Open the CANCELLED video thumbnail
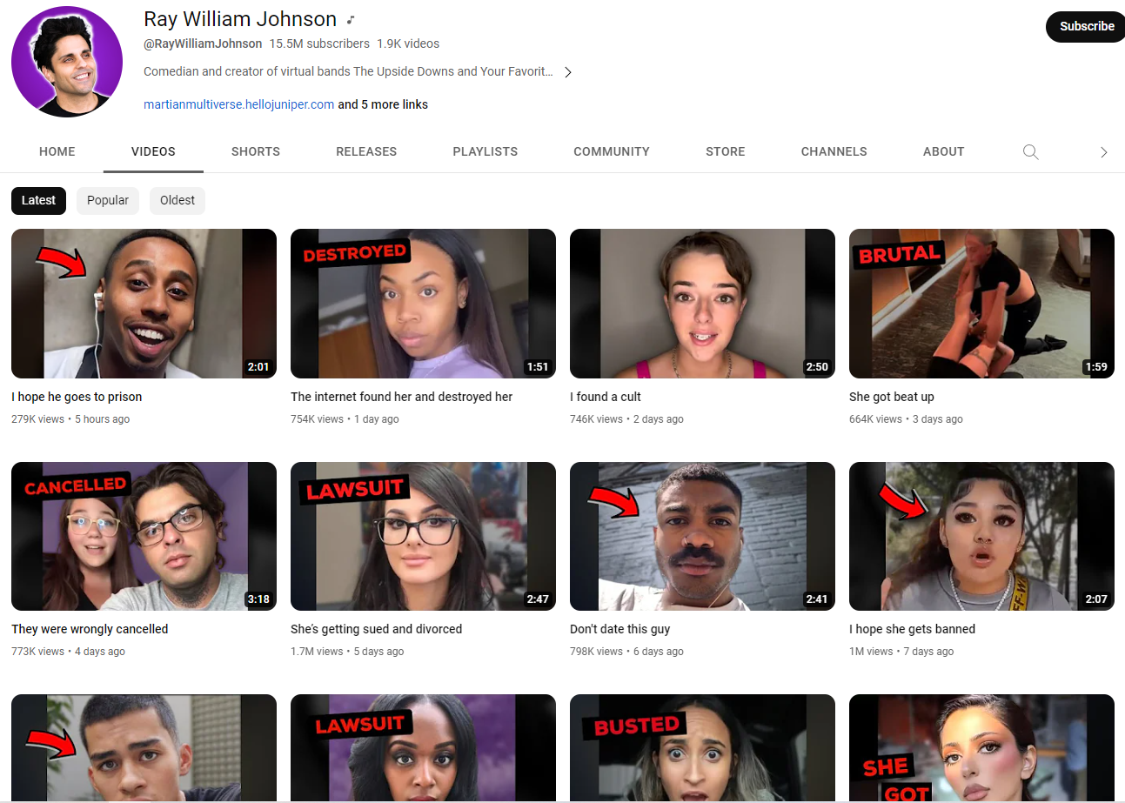This screenshot has width=1125, height=803. [144, 536]
